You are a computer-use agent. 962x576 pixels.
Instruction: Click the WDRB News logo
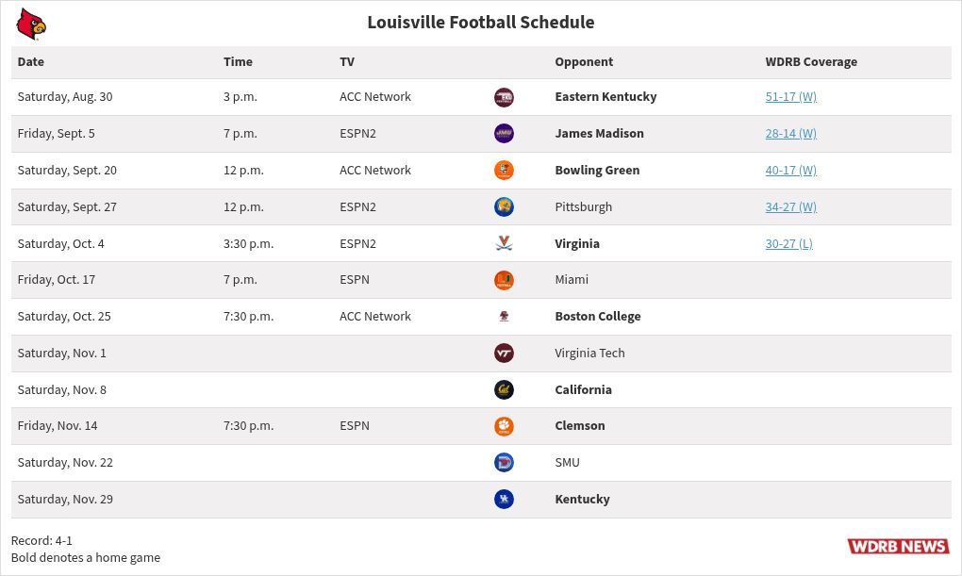(898, 547)
